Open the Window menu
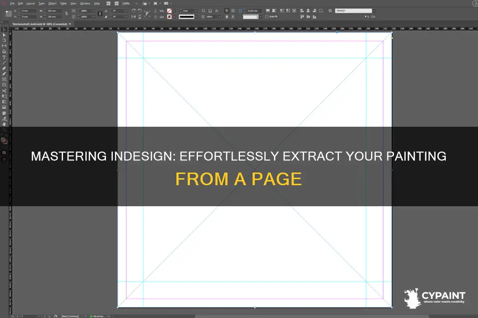This screenshot has width=478, height=318. coord(85,3)
